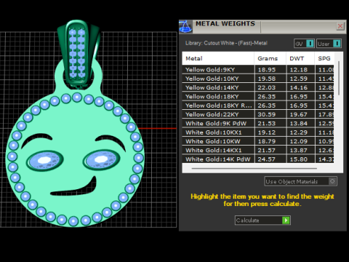Click the green arrow on Calculate
Image resolution: width=349 pixels, height=262 pixels.
[286, 220]
